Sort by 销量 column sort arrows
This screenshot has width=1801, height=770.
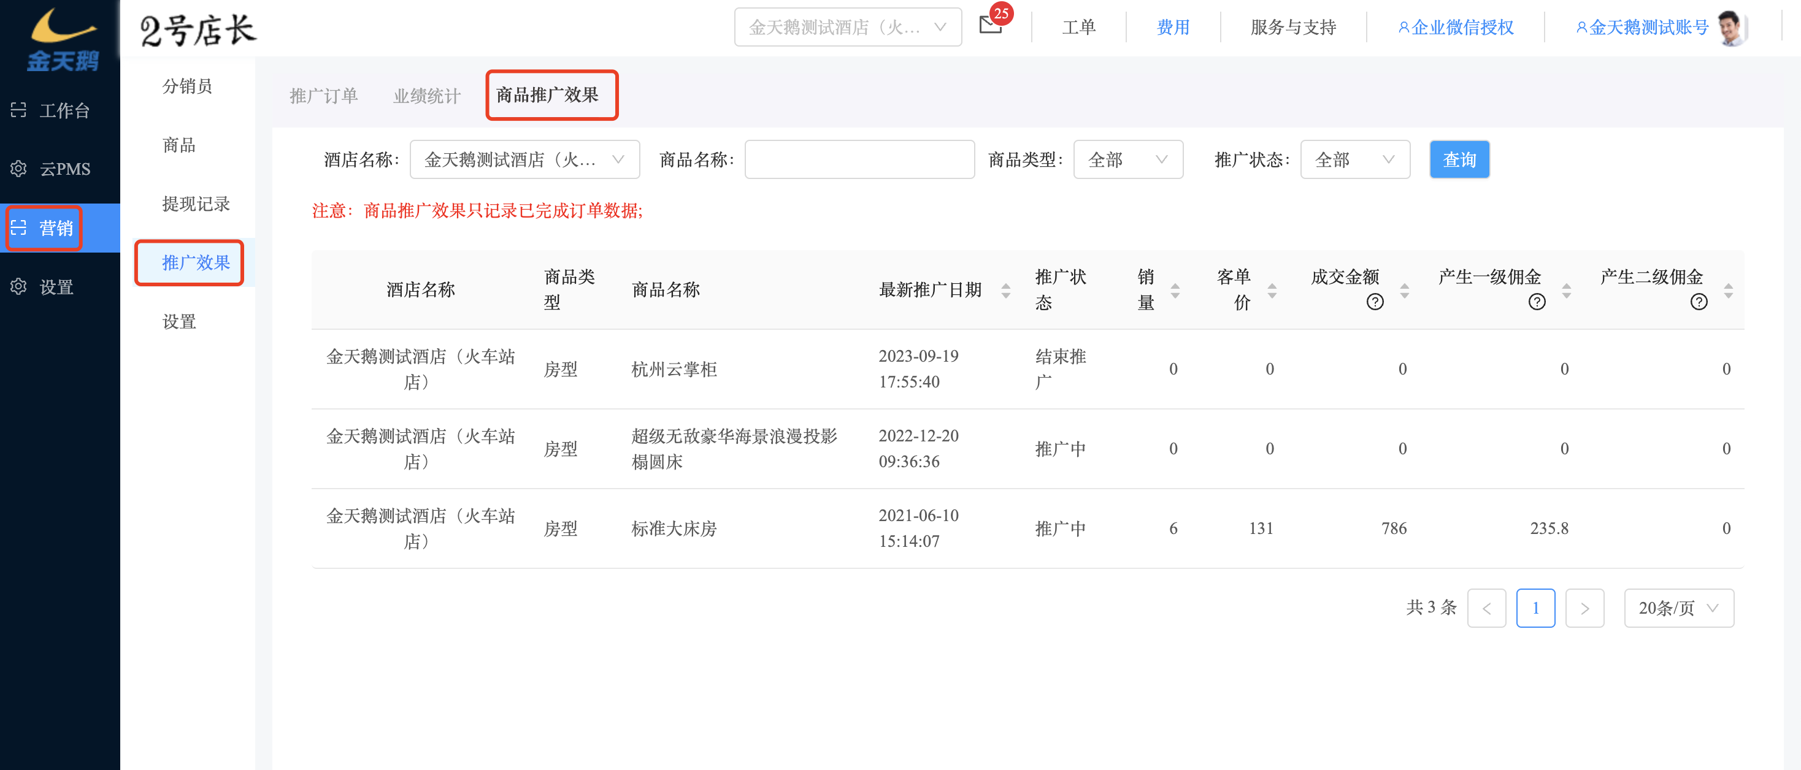(x=1175, y=290)
